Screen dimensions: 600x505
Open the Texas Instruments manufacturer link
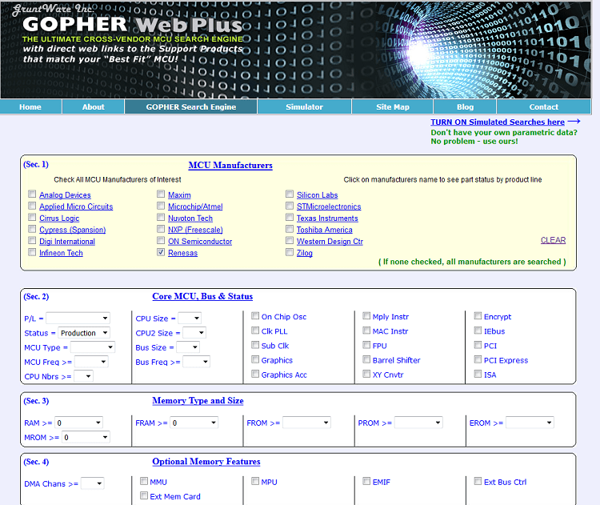[327, 218]
